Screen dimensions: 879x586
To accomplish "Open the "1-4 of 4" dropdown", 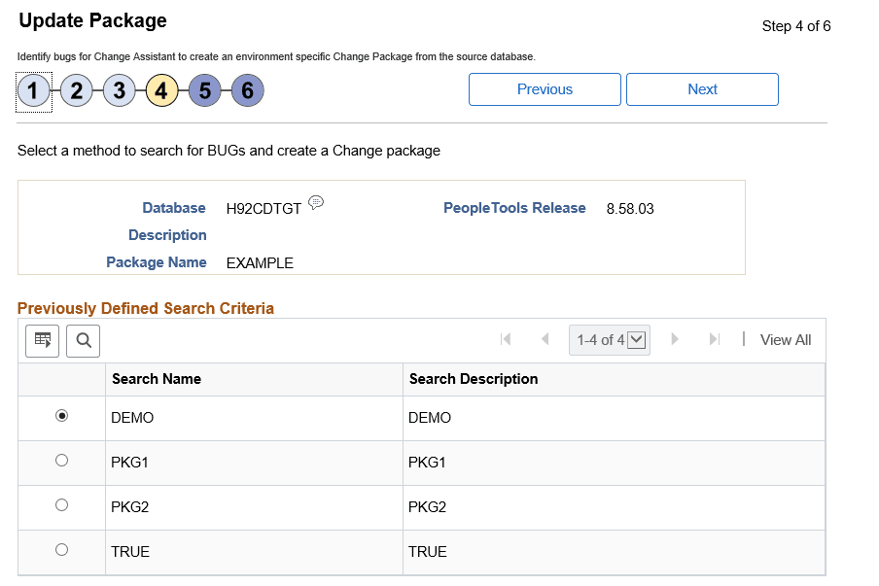I will point(609,339).
